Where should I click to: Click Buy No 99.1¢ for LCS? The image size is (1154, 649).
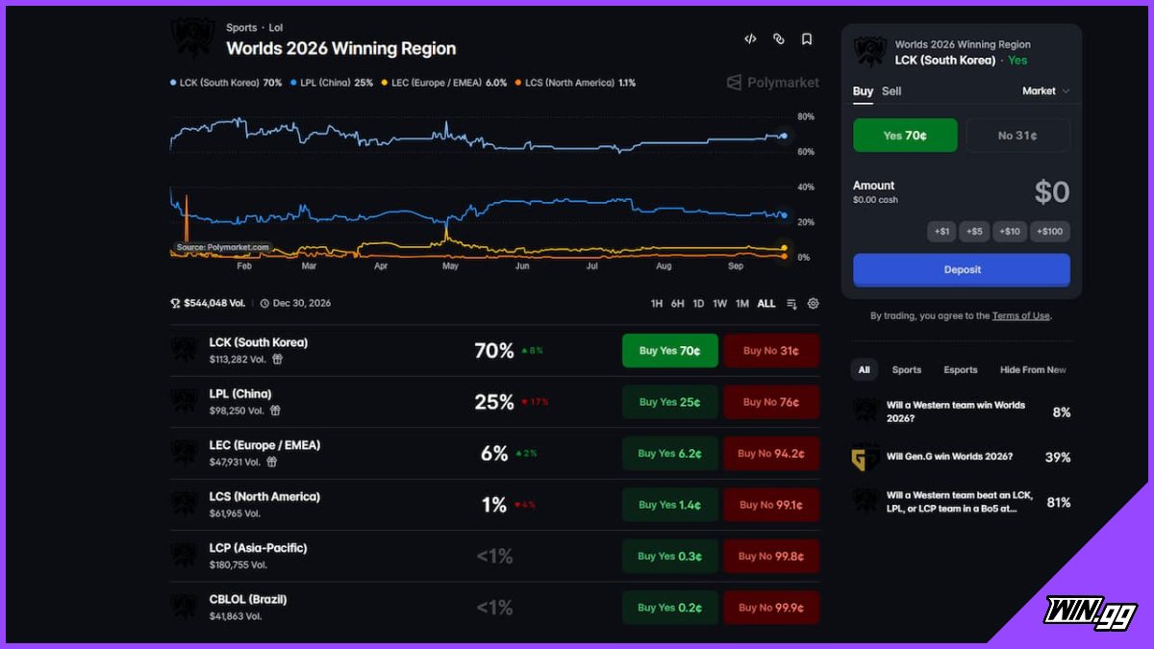pyautogui.click(x=771, y=505)
